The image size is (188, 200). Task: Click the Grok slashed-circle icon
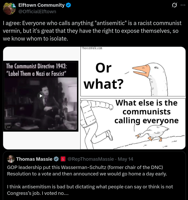click(175, 5)
